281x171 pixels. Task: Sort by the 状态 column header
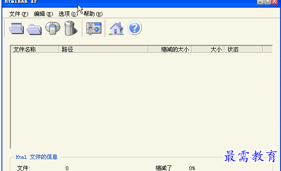click(244, 49)
